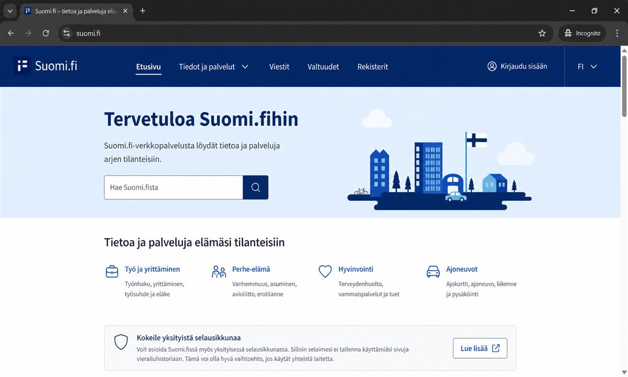Switch to the Suomi.fi browser tab
Image resolution: width=628 pixels, height=377 pixels.
click(76, 11)
